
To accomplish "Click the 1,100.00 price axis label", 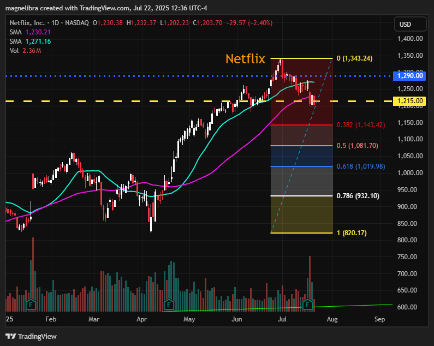I will click(410, 139).
